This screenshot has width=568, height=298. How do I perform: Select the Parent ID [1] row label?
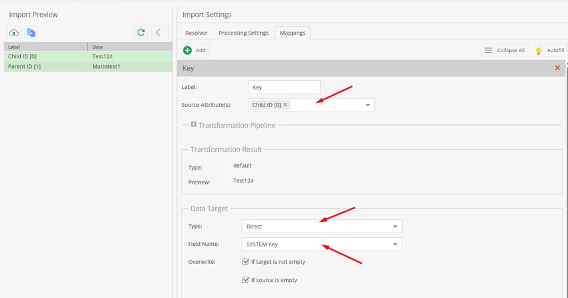(24, 66)
